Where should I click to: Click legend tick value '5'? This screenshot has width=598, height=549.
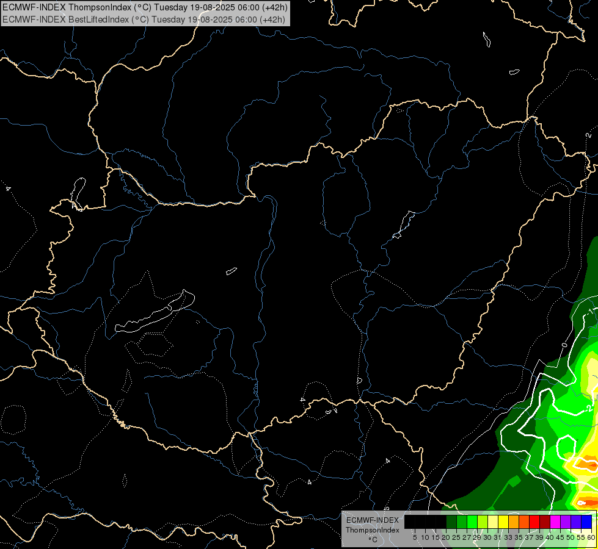(x=415, y=537)
